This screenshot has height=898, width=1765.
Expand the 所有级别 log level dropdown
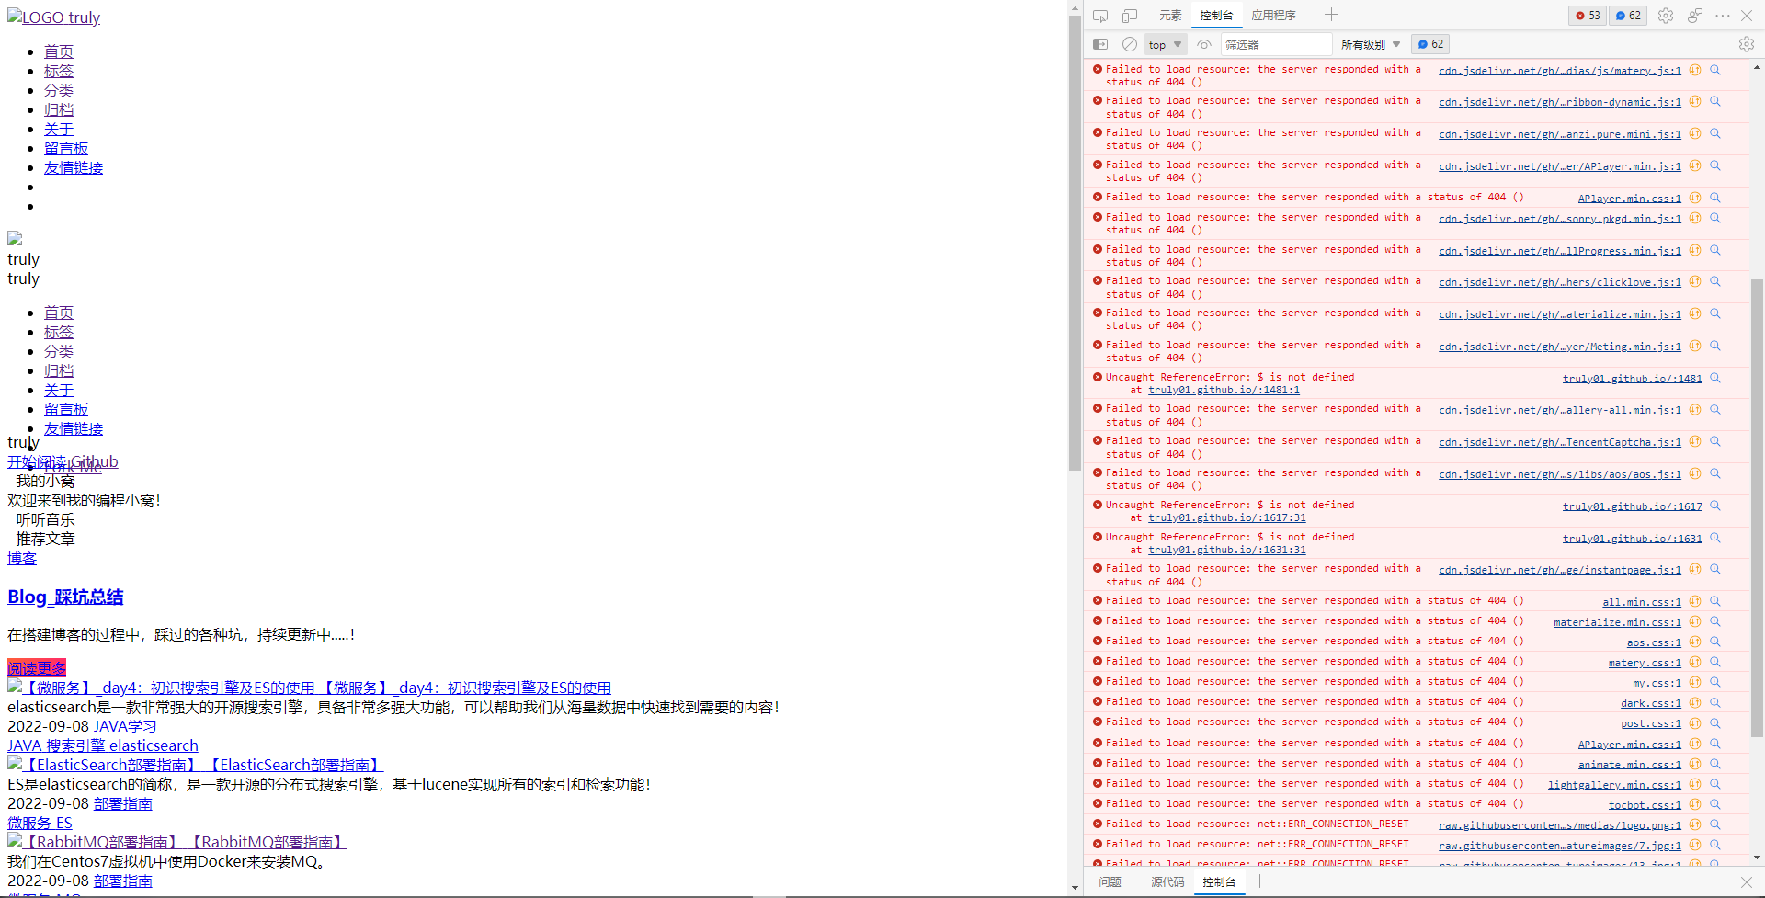[x=1370, y=44]
